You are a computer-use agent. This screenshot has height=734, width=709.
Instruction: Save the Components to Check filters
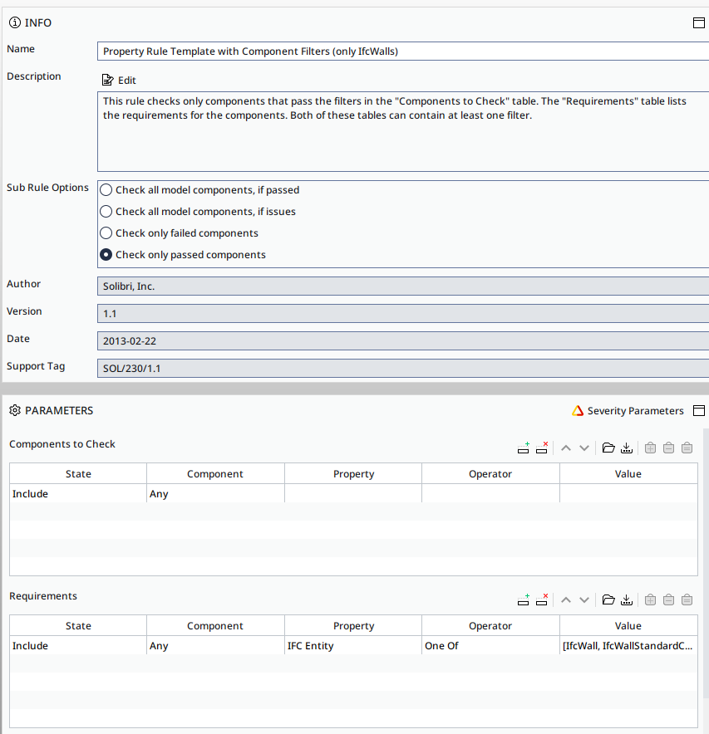click(x=627, y=448)
